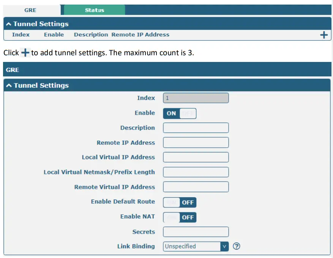Image resolution: width=333 pixels, height=258 pixels.
Task: Collapse the upper Tunnel Settings section
Action: click(x=9, y=24)
